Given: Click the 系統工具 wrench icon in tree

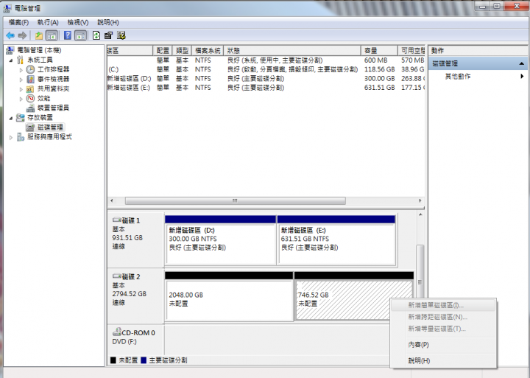Looking at the screenshot, I should click(21, 60).
